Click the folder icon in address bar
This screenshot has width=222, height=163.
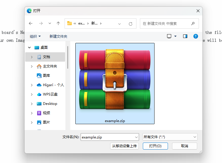(x=70, y=23)
